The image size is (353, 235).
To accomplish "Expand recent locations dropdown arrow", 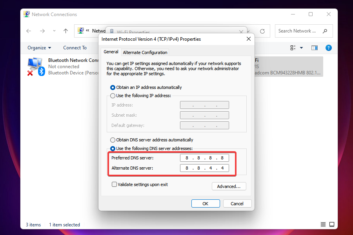I will pyautogui.click(x=54, y=31).
